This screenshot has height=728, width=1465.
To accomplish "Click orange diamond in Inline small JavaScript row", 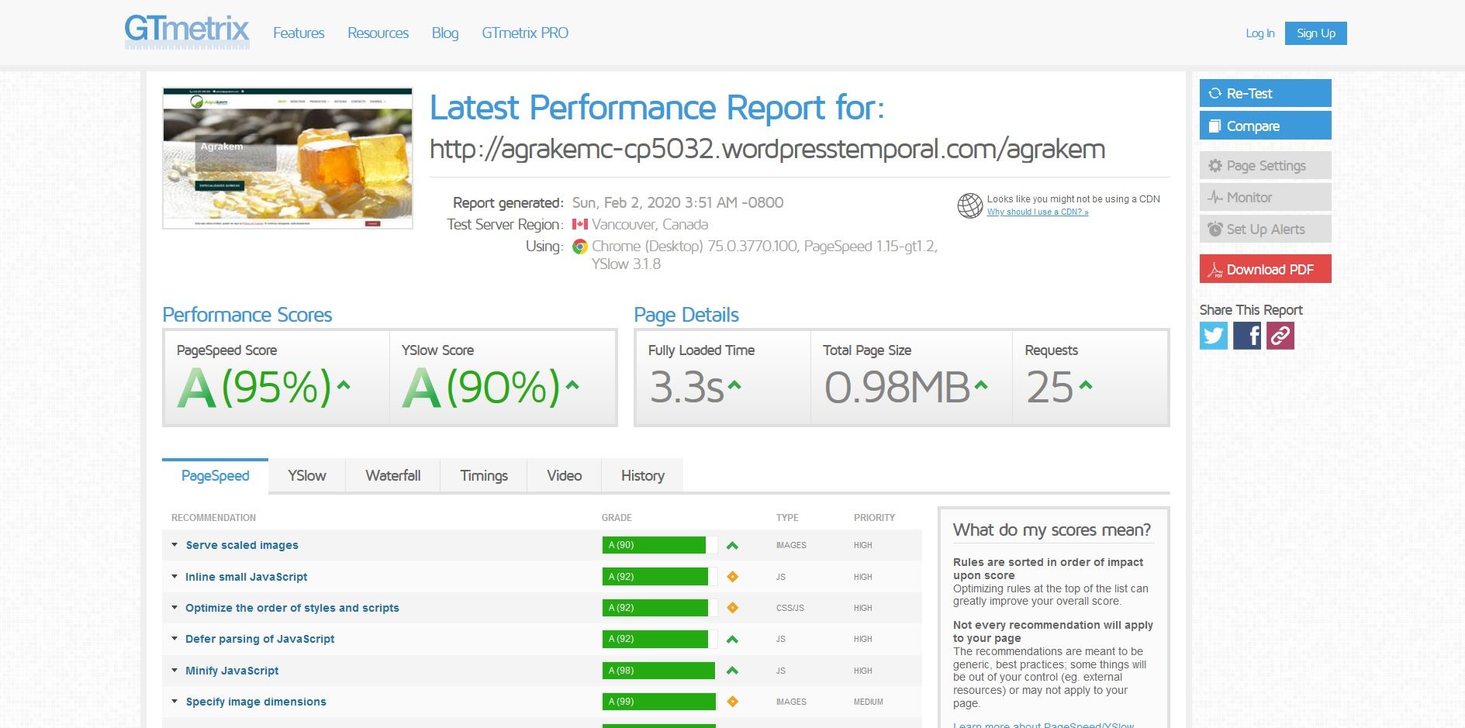I will 732,577.
